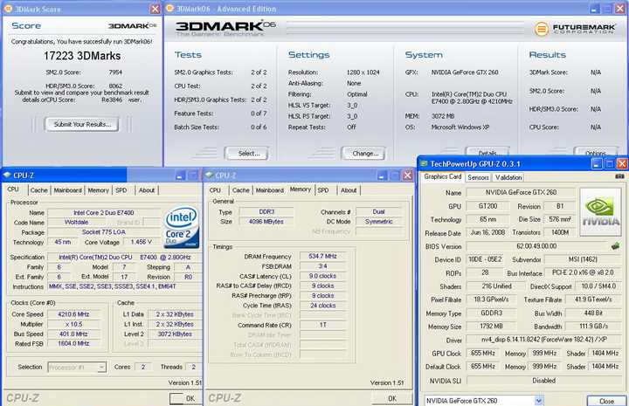Click the Level 2 cache value 3072 KBytes
This screenshot has height=406, width=629.
(x=175, y=334)
